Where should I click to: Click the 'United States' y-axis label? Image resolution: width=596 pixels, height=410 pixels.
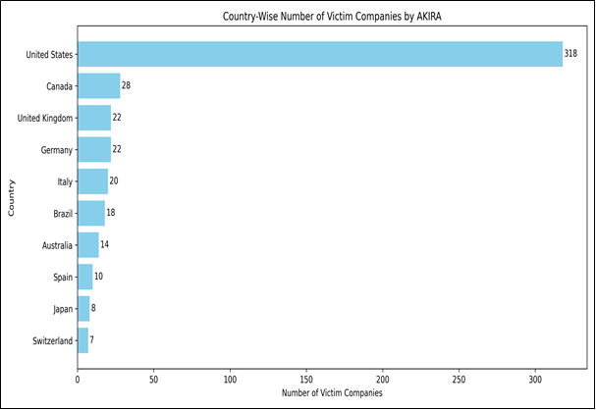[49, 54]
